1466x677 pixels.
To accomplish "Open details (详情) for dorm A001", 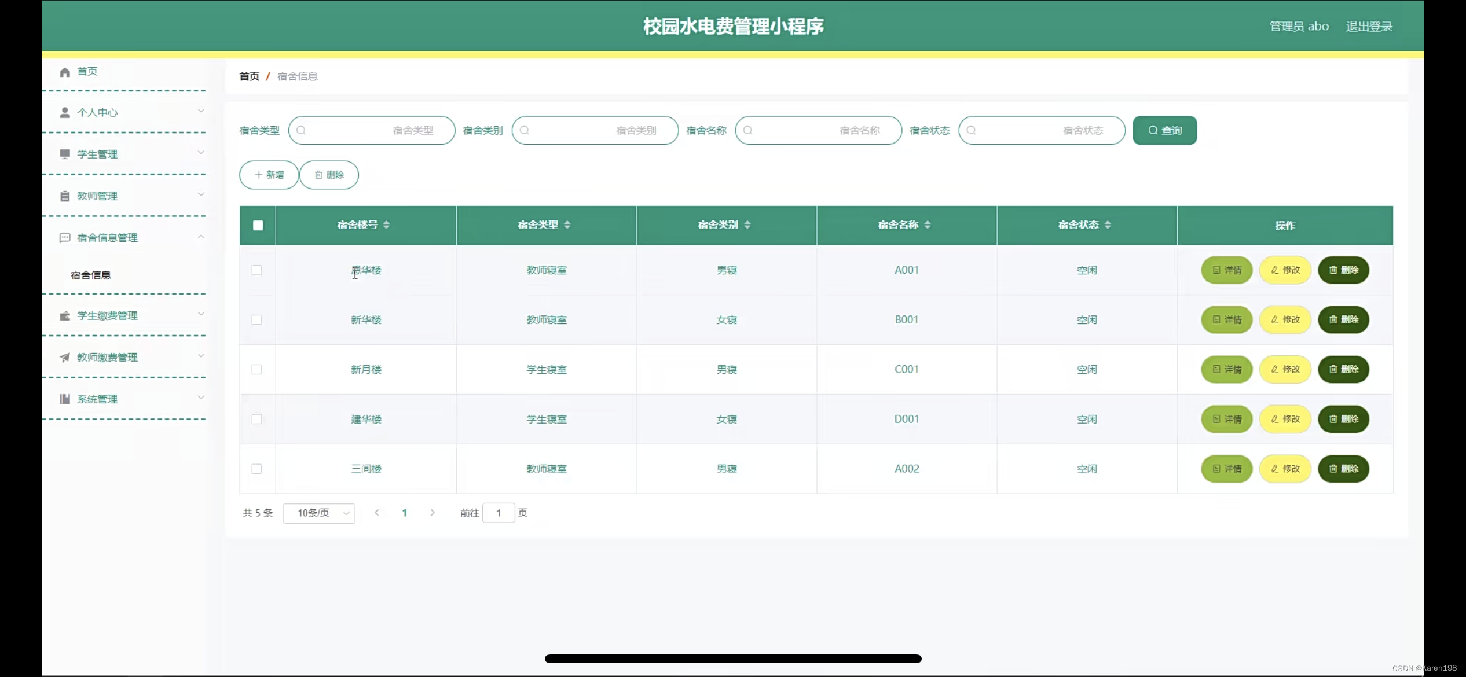I will tap(1227, 270).
